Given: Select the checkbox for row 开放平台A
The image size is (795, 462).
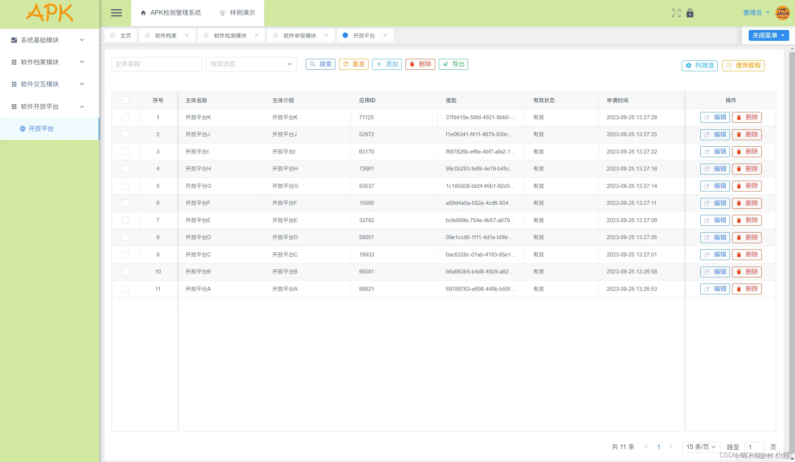Looking at the screenshot, I should [125, 289].
